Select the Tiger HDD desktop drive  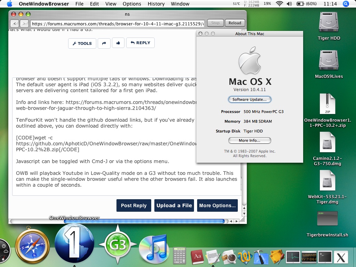tap(329, 22)
